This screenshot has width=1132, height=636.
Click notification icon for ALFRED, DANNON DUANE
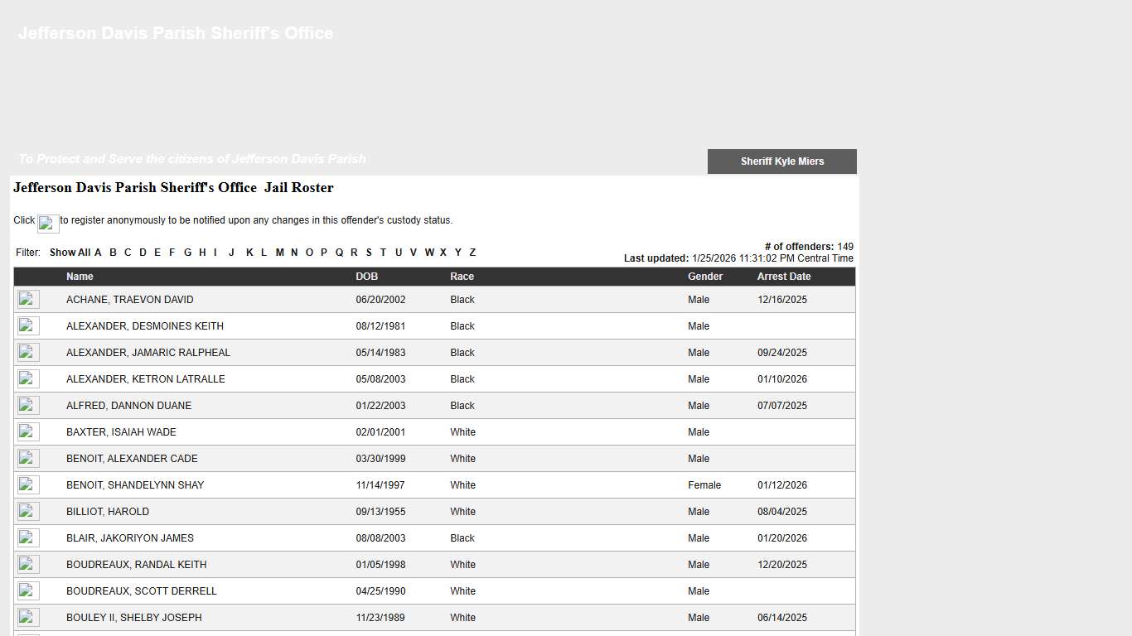[x=28, y=406]
